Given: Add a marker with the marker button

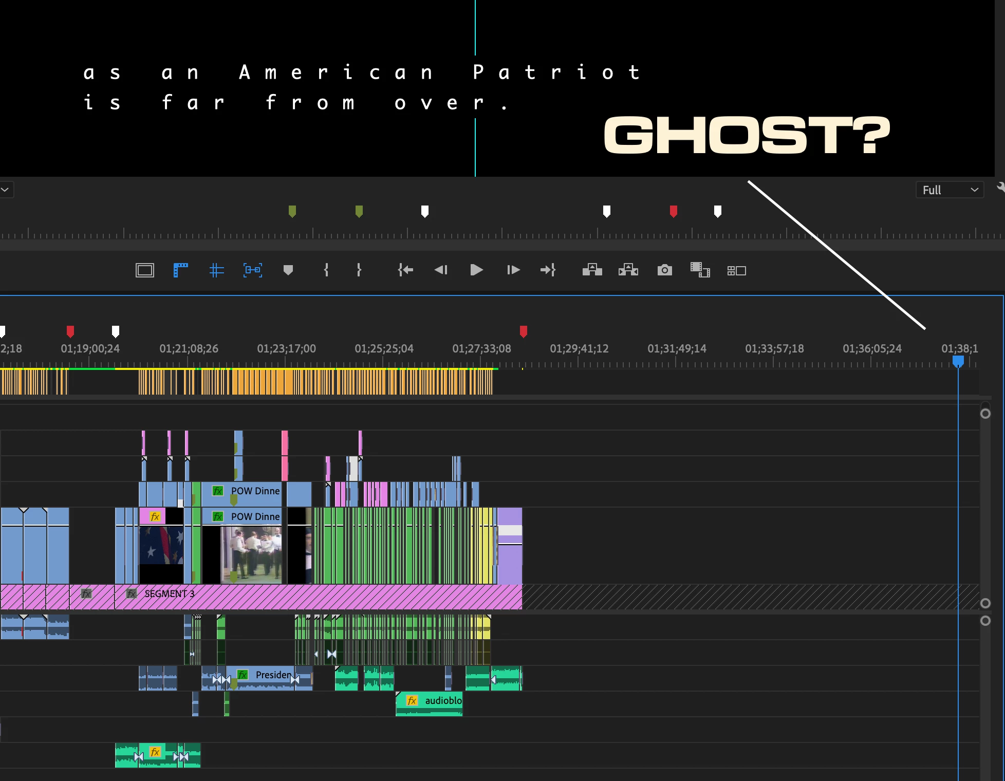Looking at the screenshot, I should click(x=288, y=270).
